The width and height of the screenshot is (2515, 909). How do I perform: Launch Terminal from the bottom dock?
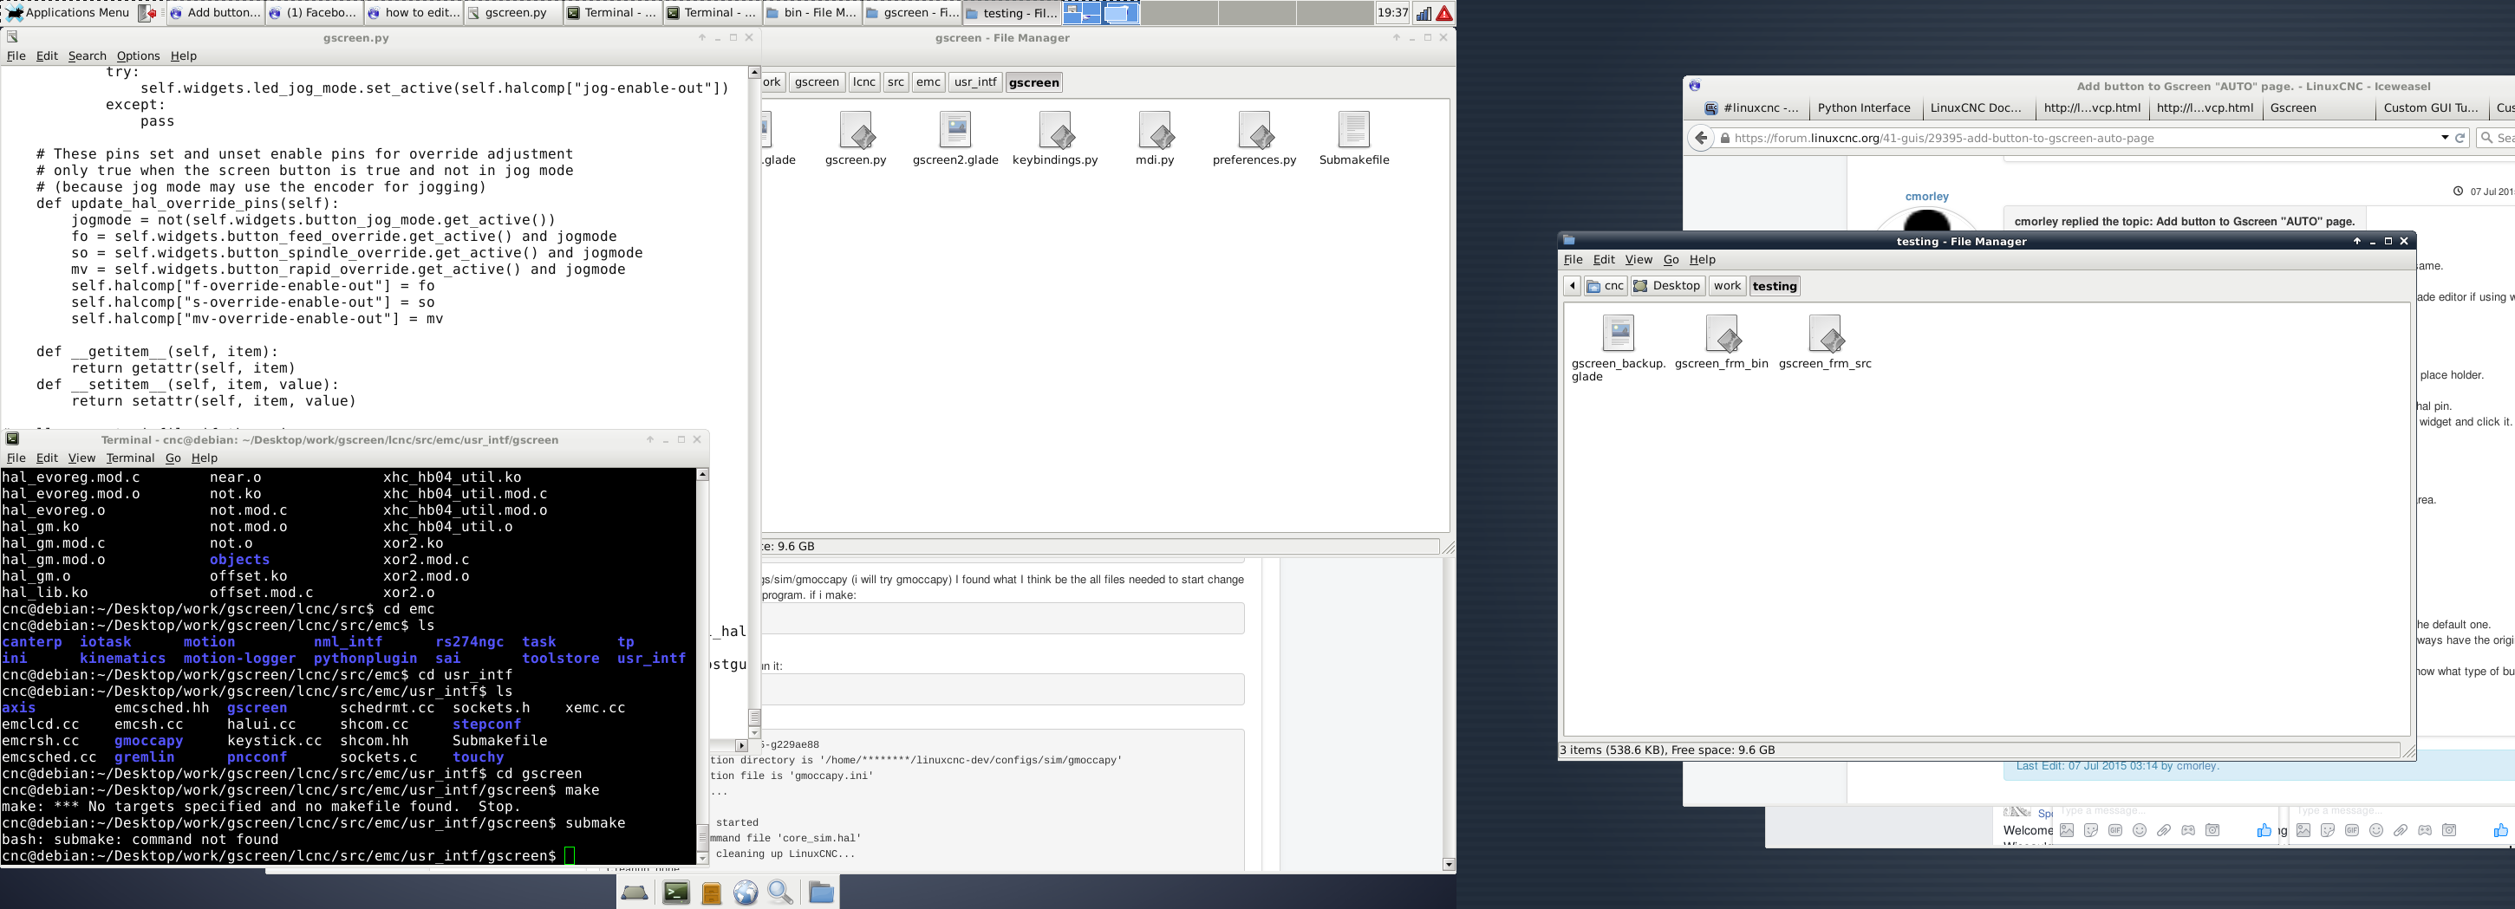(x=675, y=893)
